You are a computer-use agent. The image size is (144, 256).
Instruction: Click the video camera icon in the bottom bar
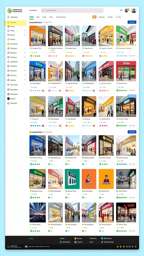[x=26, y=246]
